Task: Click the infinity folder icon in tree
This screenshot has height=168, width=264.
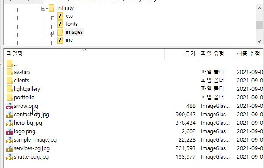Action: [x=51, y=8]
